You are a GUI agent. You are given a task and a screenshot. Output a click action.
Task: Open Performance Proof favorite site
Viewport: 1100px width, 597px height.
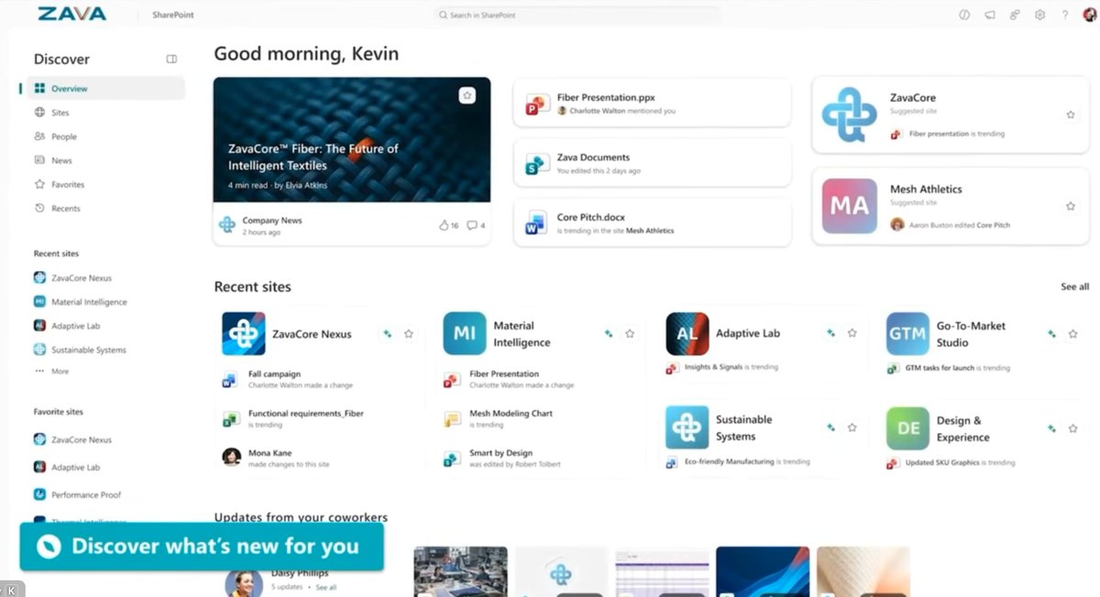[78, 494]
